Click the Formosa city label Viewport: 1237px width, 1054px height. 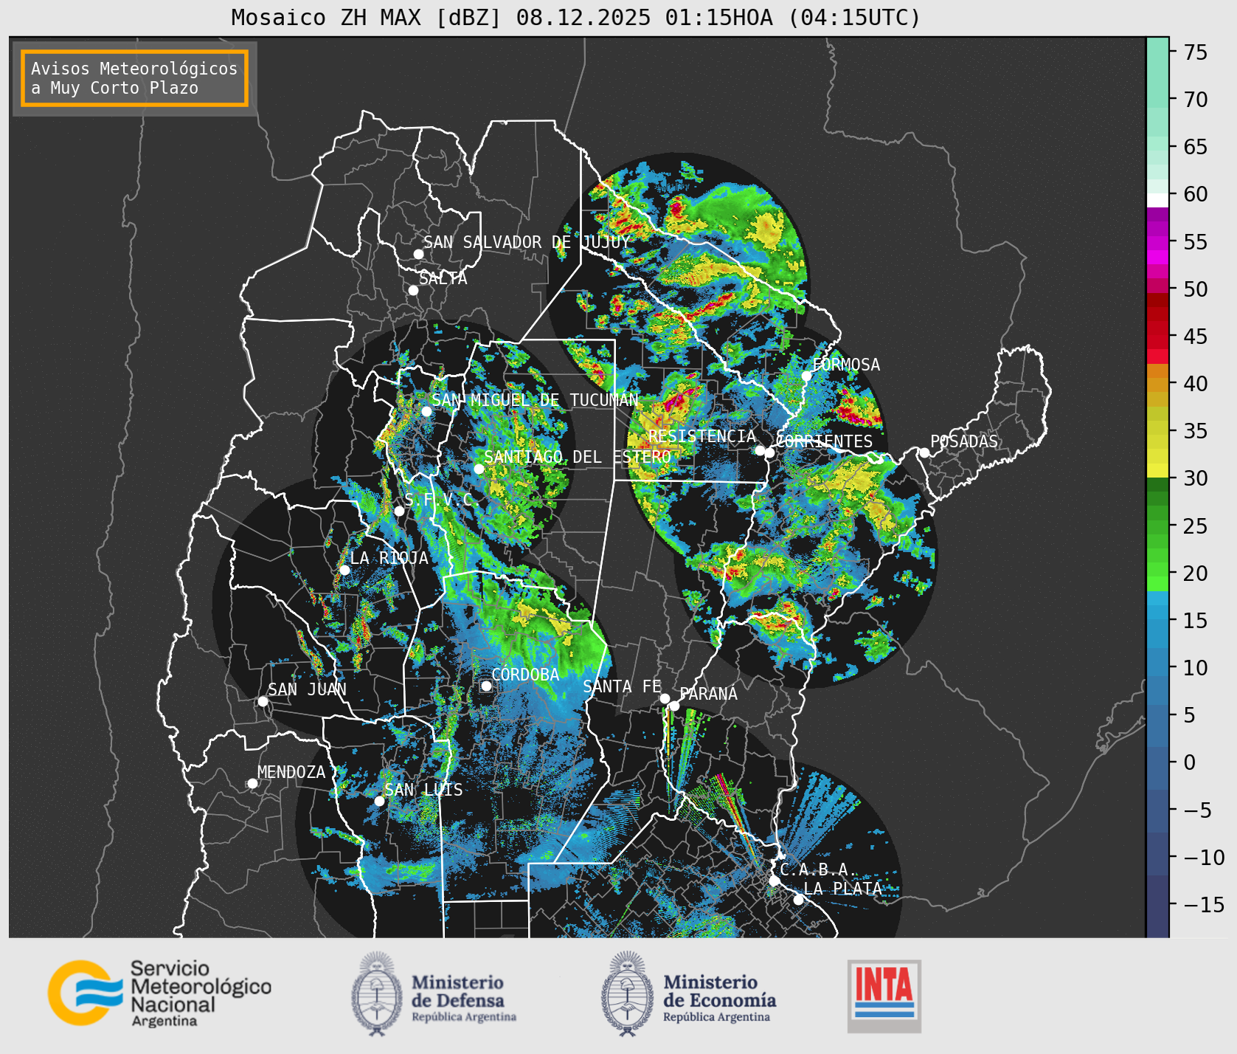click(x=846, y=365)
